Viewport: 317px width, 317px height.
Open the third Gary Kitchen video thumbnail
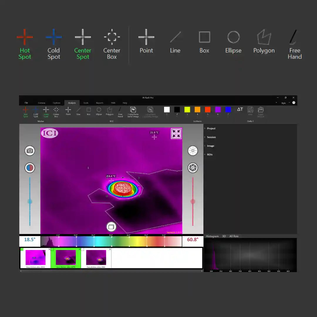96,258
